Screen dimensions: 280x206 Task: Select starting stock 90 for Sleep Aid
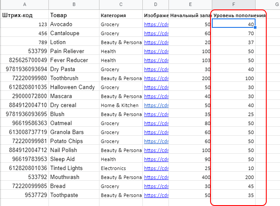coord(190,159)
